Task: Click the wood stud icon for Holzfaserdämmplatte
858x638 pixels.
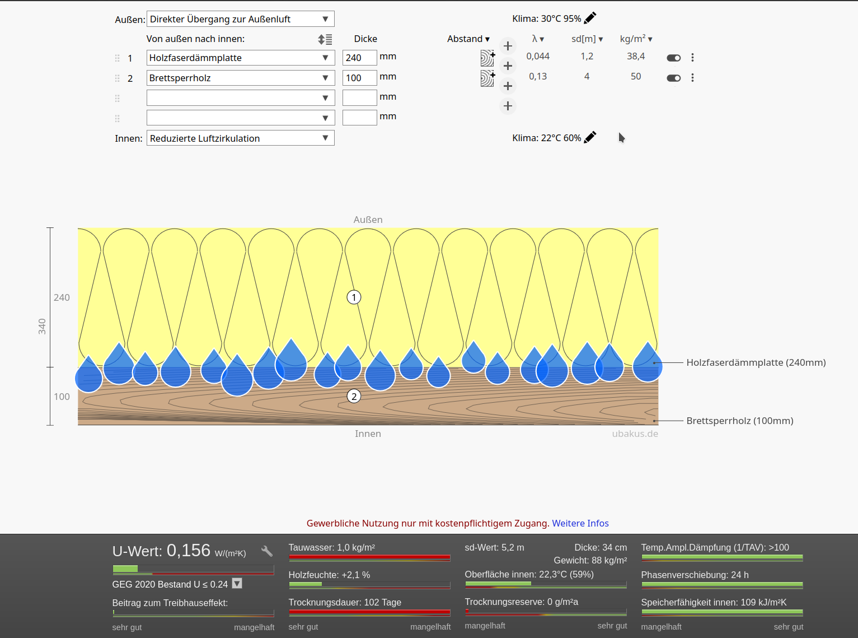Action: point(487,58)
